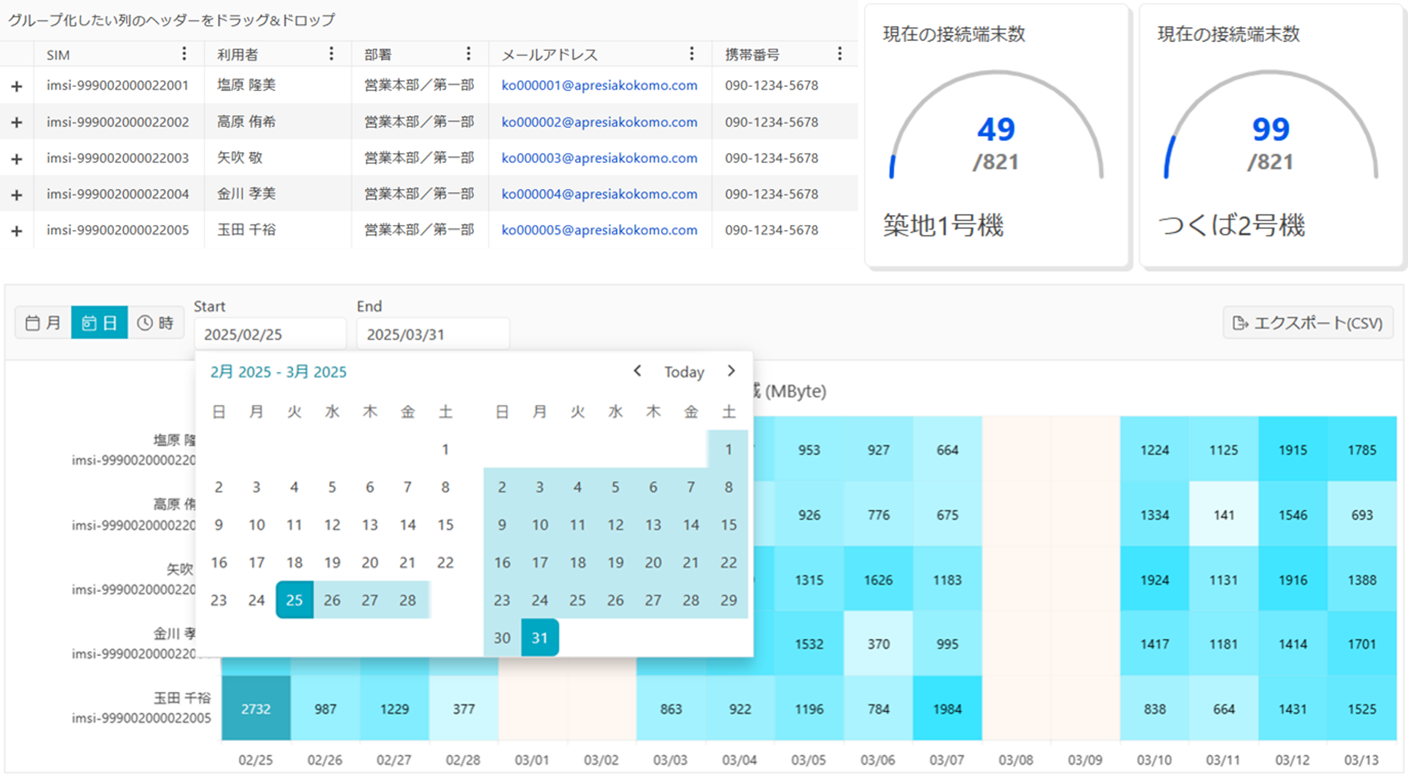
Task: Click Today in the calendar popup
Action: pyautogui.click(x=683, y=372)
